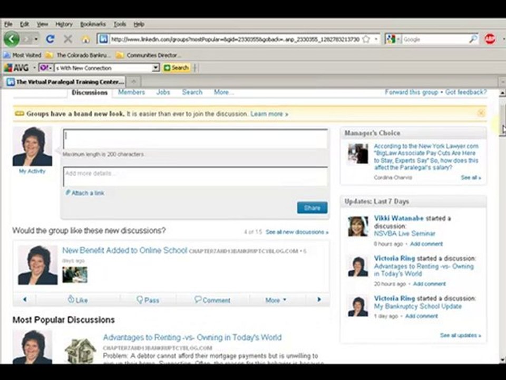Viewport: 506px width, 380px height.
Task: Click the My Activity link
Action: click(32, 171)
